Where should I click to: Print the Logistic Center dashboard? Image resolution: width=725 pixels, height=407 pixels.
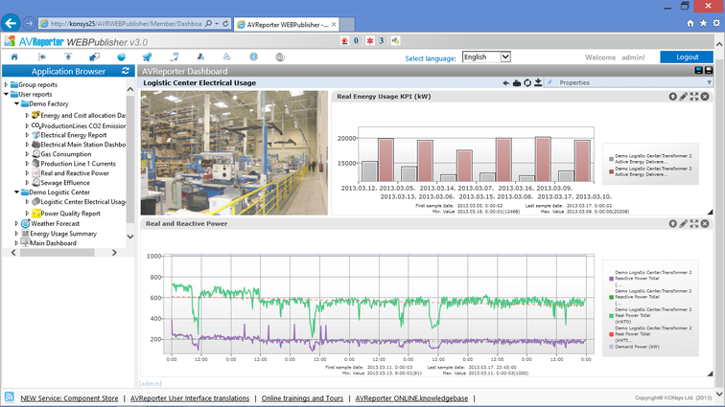pyautogui.click(x=517, y=82)
